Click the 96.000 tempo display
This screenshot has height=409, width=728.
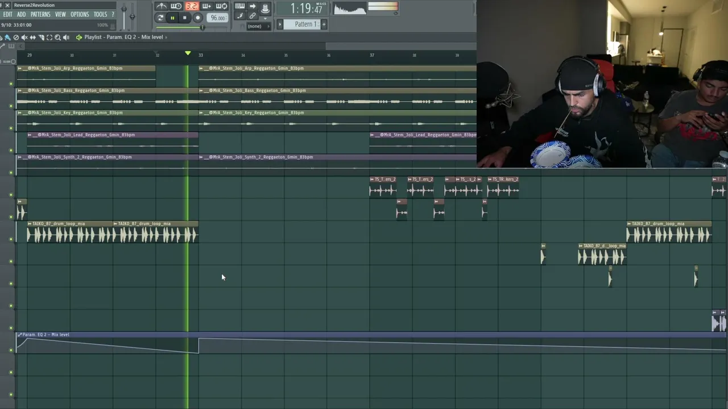[x=217, y=18]
